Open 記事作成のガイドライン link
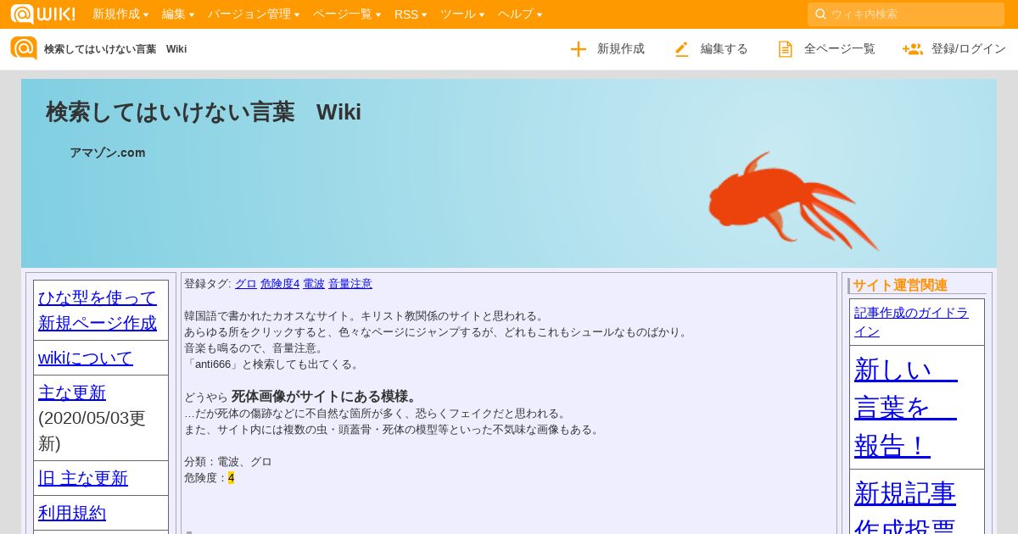Screen dimensions: 1018x534 click(x=911, y=322)
